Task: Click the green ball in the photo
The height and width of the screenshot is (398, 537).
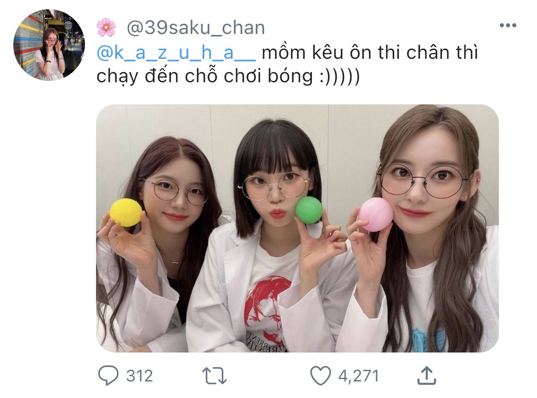Action: pos(309,210)
